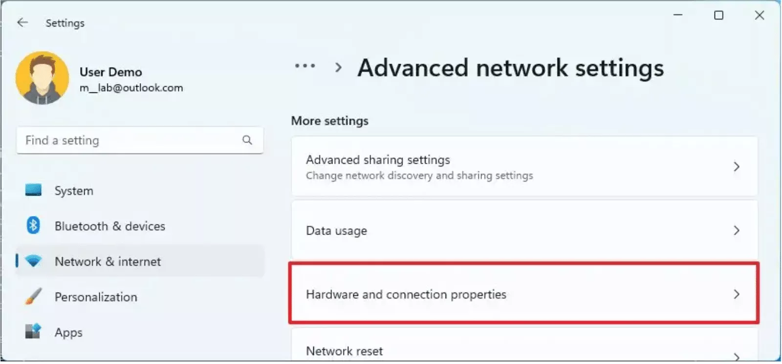Viewport: 782px width, 364px height.
Task: Click the Network & internet Wi-Fi icon
Action: pyautogui.click(x=33, y=261)
